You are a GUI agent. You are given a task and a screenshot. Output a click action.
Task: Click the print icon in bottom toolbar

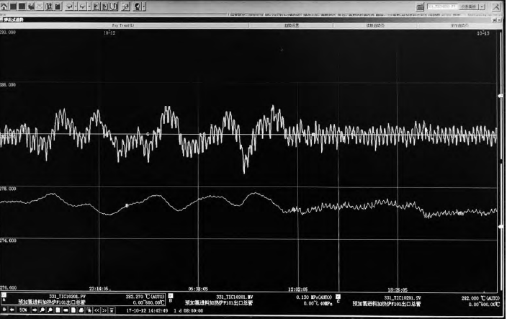pyautogui.click(x=81, y=310)
